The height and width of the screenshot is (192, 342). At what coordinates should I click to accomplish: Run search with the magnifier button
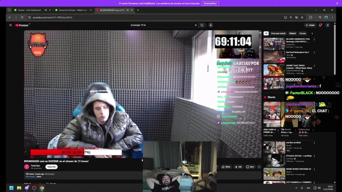[x=202, y=25]
